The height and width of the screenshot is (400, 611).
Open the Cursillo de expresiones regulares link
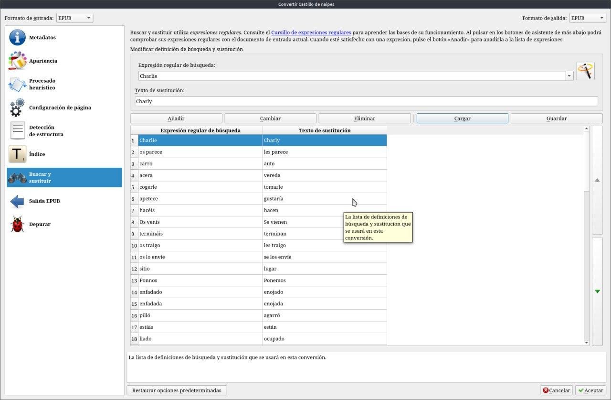pyautogui.click(x=311, y=32)
